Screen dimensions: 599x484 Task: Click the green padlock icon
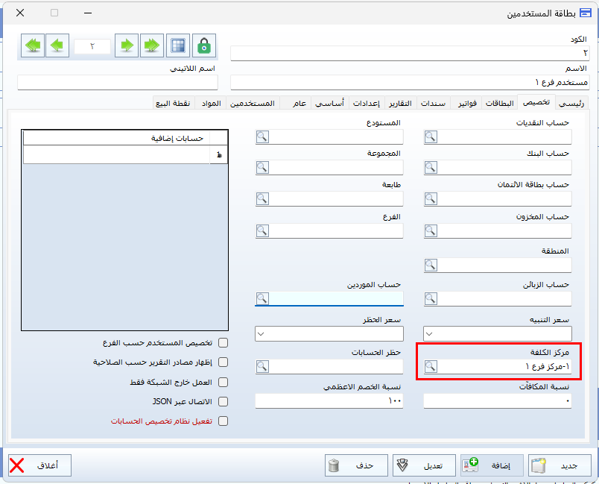pyautogui.click(x=203, y=45)
